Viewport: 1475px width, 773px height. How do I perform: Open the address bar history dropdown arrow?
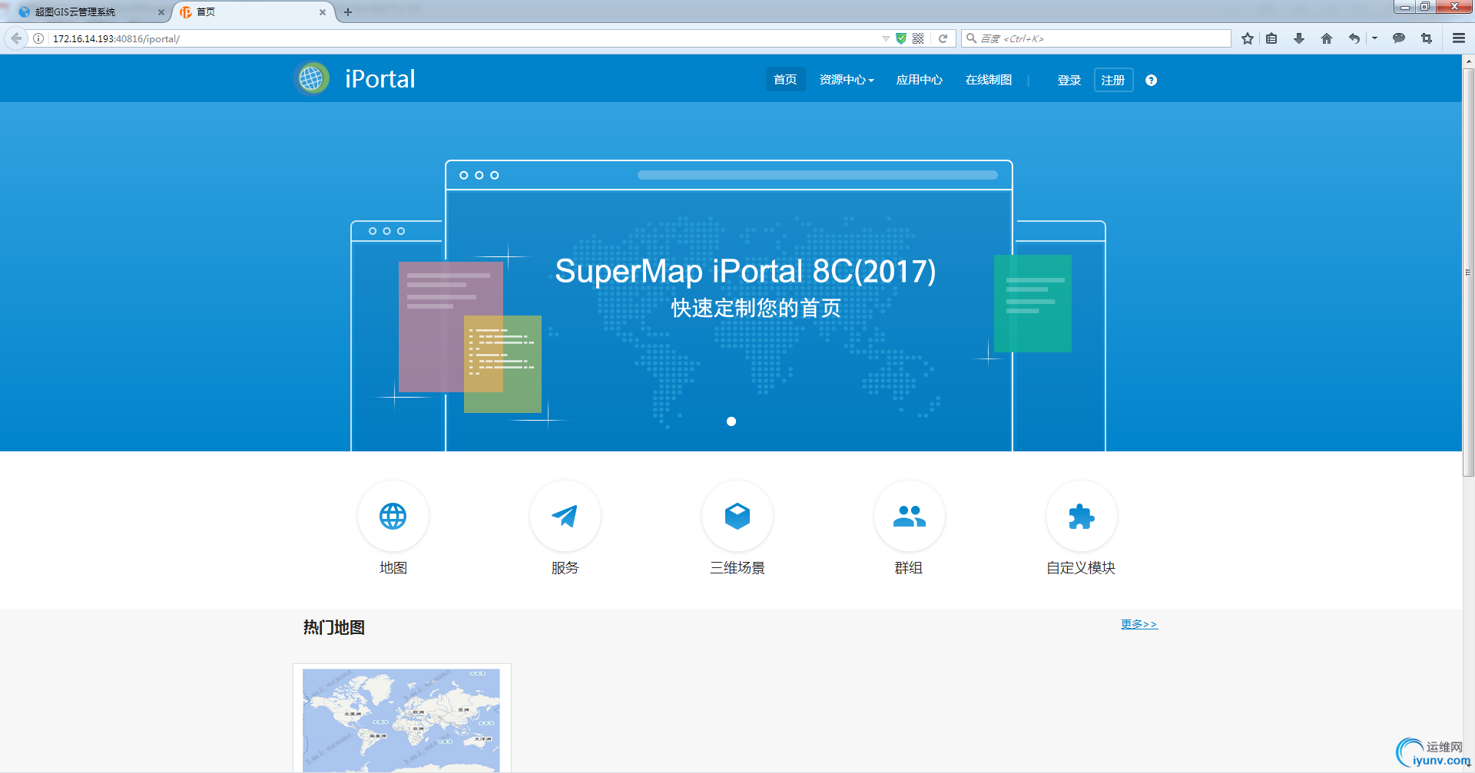tap(886, 38)
